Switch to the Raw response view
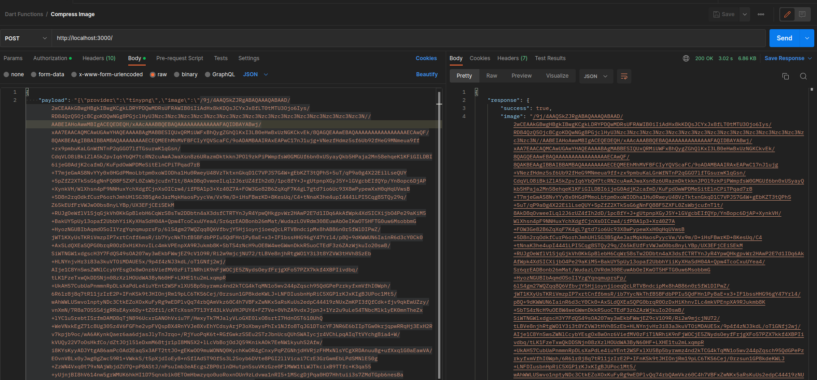Image resolution: width=817 pixels, height=380 pixels. pos(492,76)
